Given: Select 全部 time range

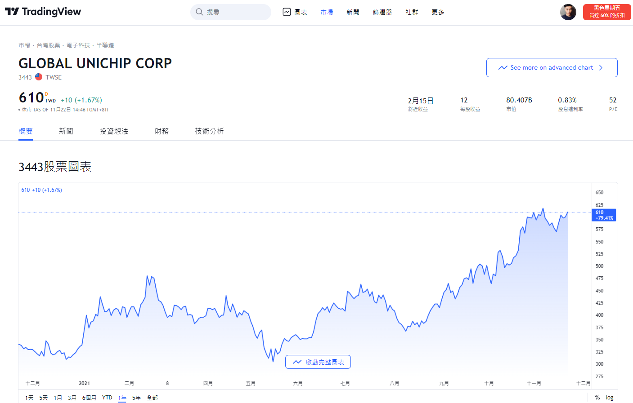Looking at the screenshot, I should (x=152, y=398).
